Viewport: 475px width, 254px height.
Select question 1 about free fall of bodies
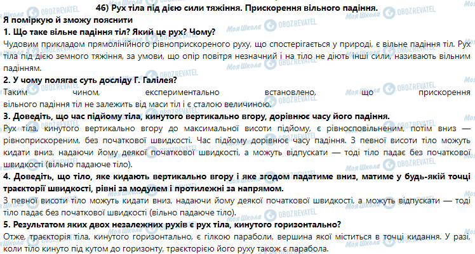[109, 32]
